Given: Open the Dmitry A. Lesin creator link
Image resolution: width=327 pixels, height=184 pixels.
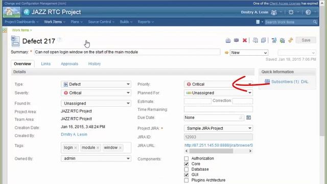Looking at the screenshot, I should (x=74, y=134).
